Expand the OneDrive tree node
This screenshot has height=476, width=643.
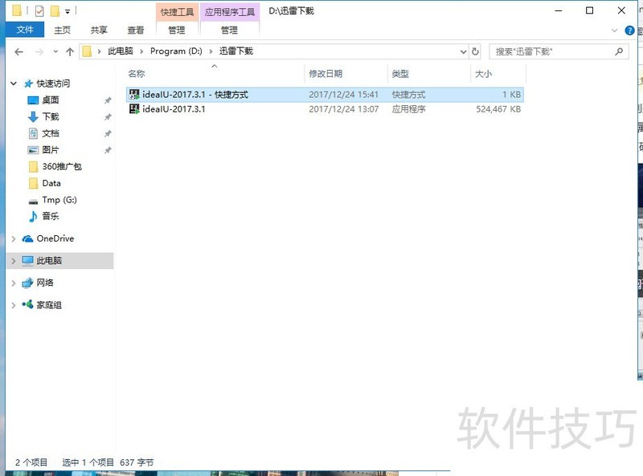tap(14, 239)
